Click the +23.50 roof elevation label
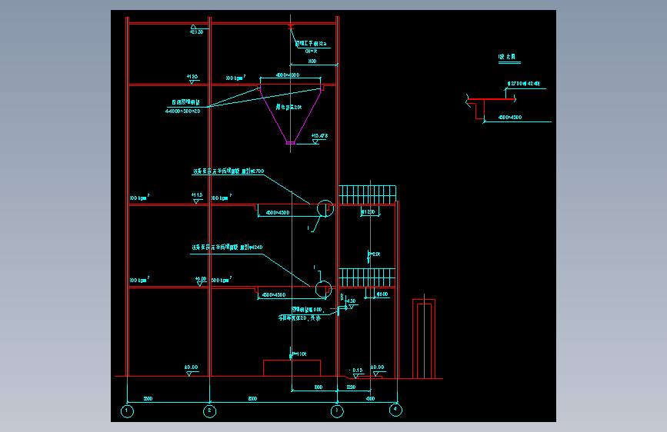This screenshot has height=432, width=667. click(x=196, y=32)
